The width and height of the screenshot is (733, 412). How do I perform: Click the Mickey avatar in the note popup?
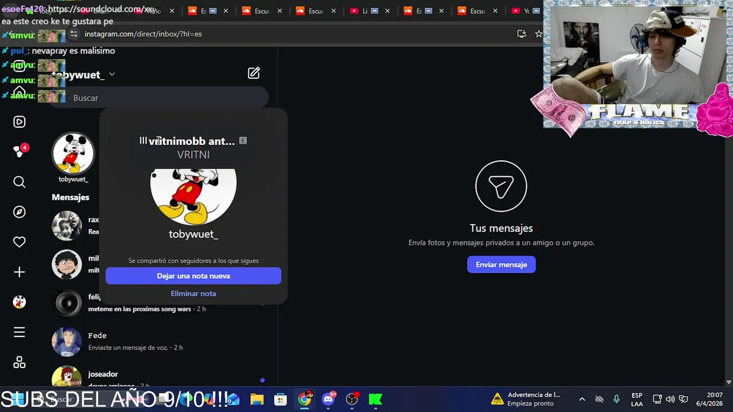click(x=194, y=197)
